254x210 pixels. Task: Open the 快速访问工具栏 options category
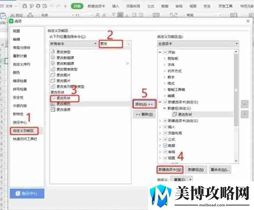click(25, 139)
